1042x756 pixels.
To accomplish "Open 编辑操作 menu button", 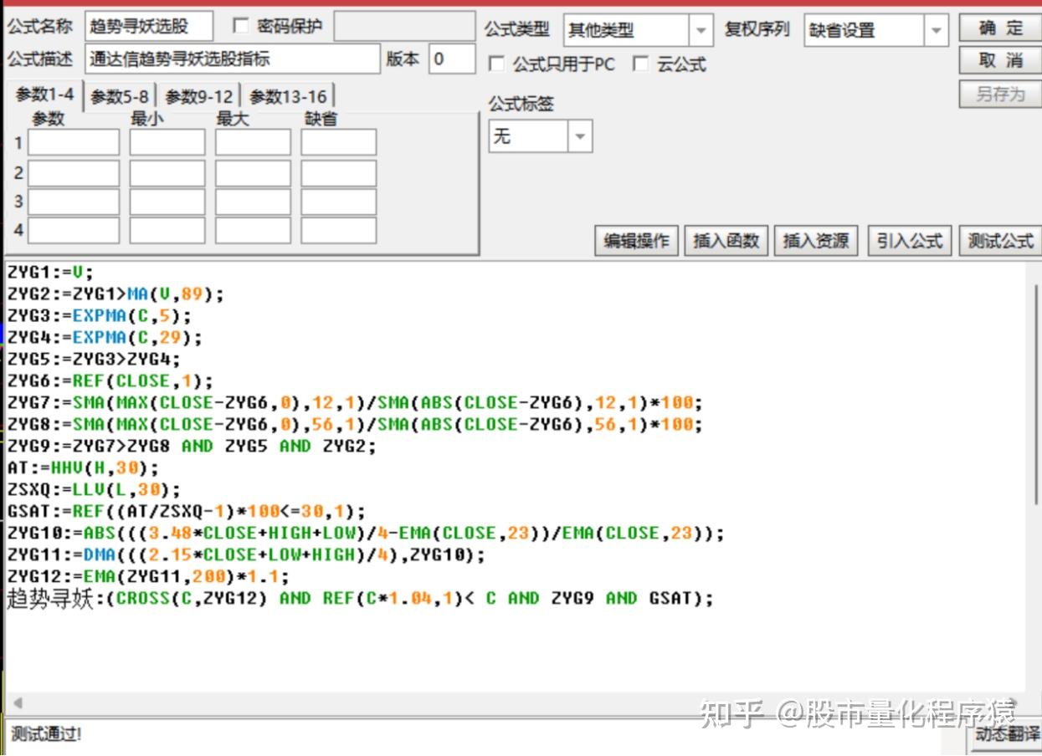I will pos(637,241).
